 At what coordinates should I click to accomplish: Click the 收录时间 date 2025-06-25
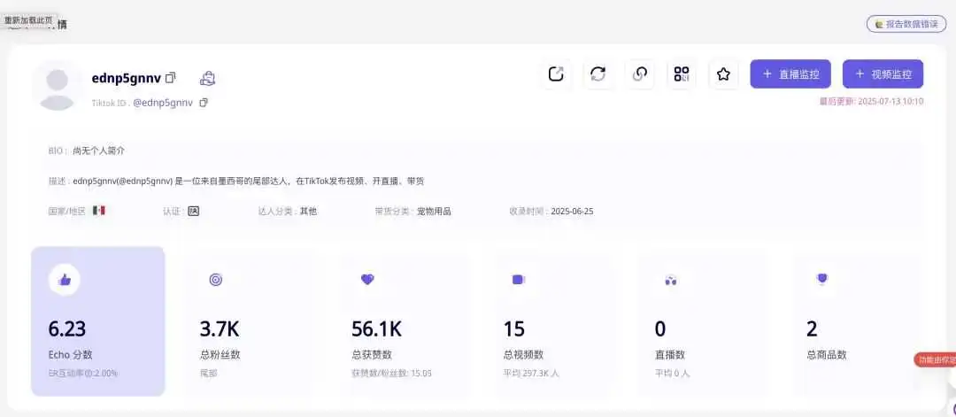(x=572, y=212)
